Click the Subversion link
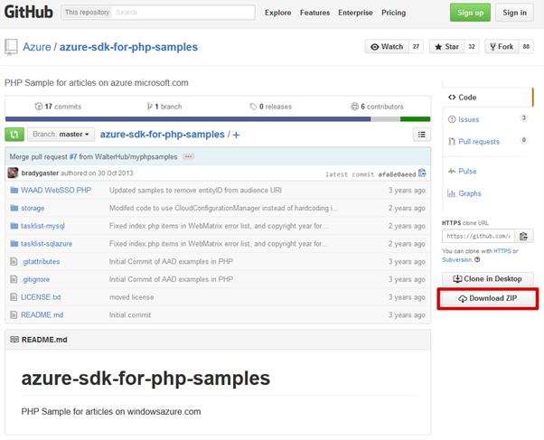This screenshot has height=440, width=544. pos(457,259)
